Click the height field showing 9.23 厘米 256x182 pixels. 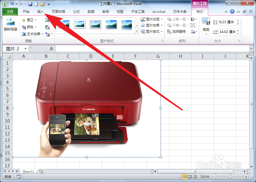[x=227, y=22]
